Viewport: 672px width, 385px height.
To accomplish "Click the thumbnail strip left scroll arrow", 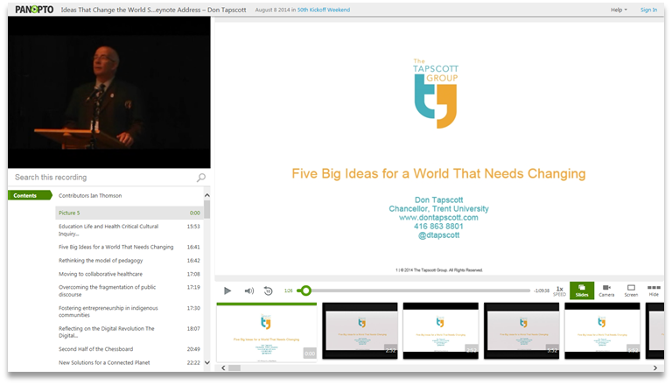I will point(223,367).
